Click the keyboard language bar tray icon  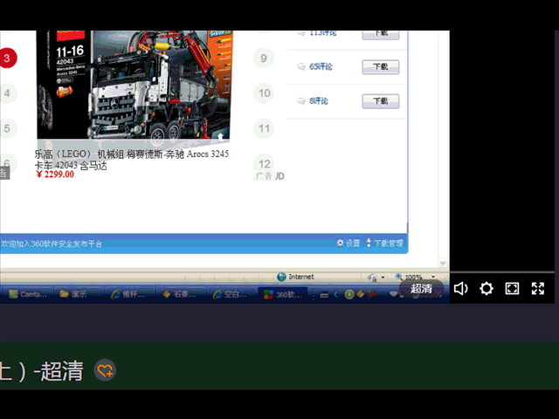(x=324, y=295)
